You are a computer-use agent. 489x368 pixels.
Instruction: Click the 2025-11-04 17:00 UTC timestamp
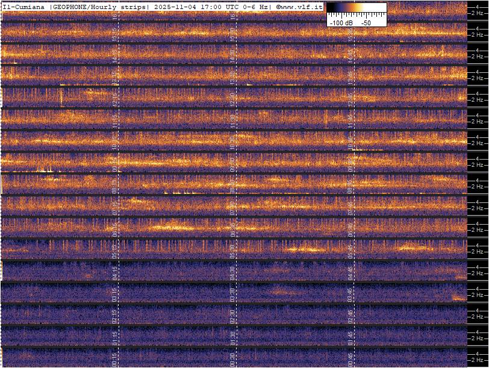tap(197, 7)
